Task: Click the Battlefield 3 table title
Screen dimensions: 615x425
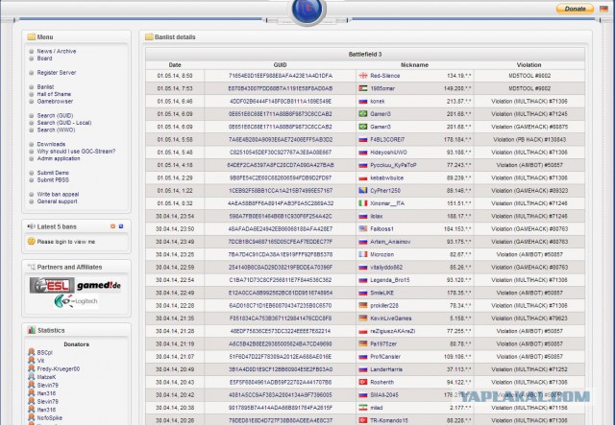Action: click(x=365, y=54)
